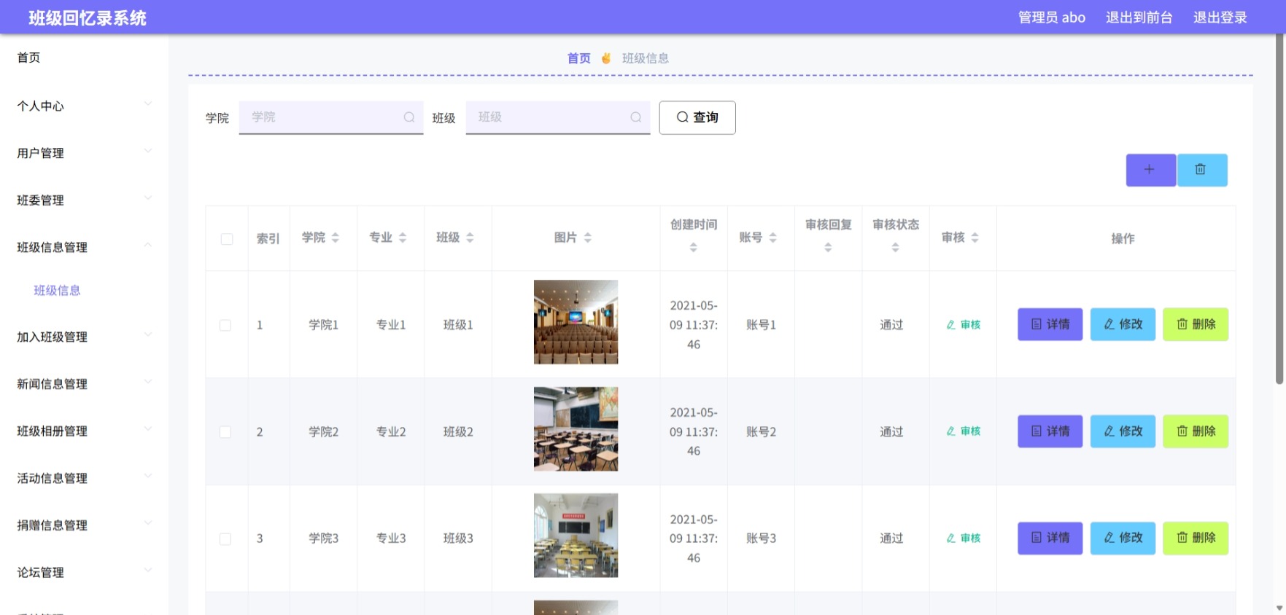Tick the checkbox for row 学院3
Viewport: 1286px width, 615px height.
pos(225,539)
